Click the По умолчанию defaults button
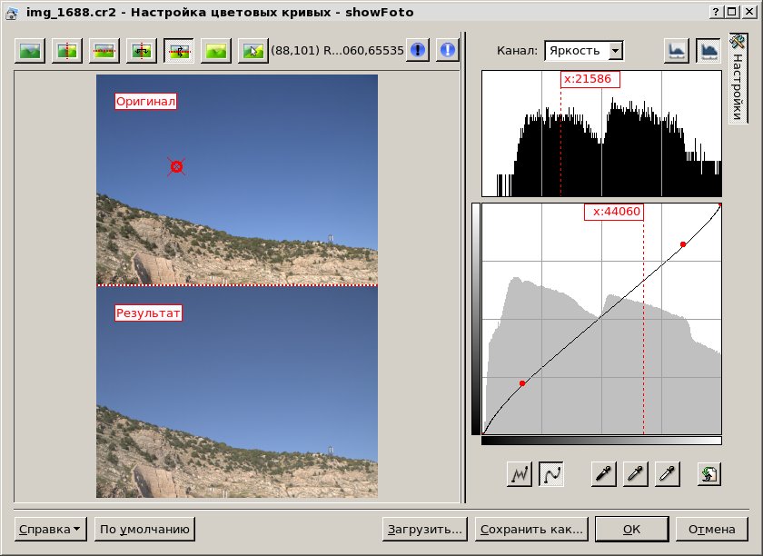Screen dimensions: 763x556 [144, 529]
